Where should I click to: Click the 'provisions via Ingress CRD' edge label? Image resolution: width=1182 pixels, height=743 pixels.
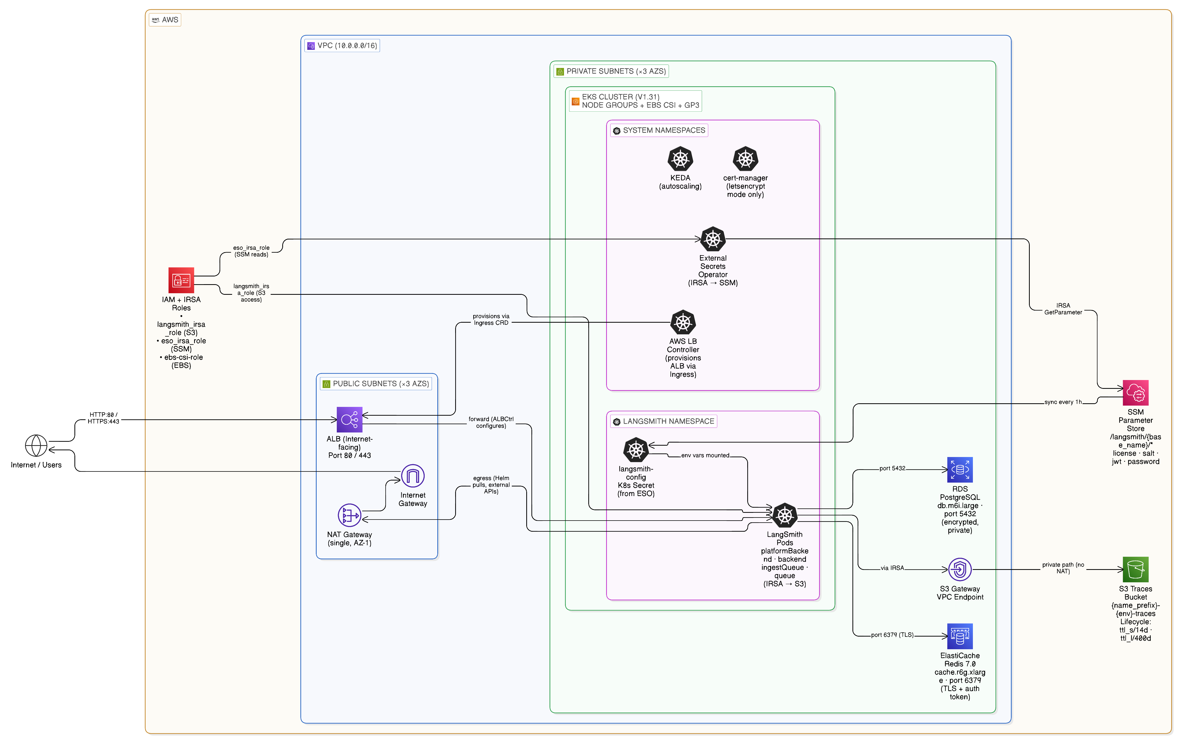[x=491, y=320]
